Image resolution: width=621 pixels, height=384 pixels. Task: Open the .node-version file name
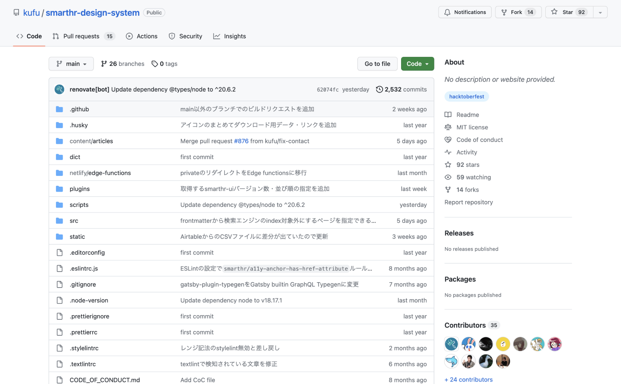click(89, 300)
